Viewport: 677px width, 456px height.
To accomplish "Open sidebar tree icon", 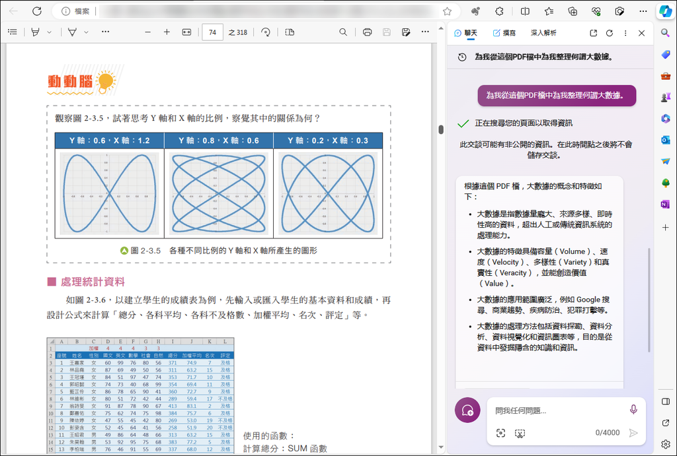I will click(x=665, y=183).
